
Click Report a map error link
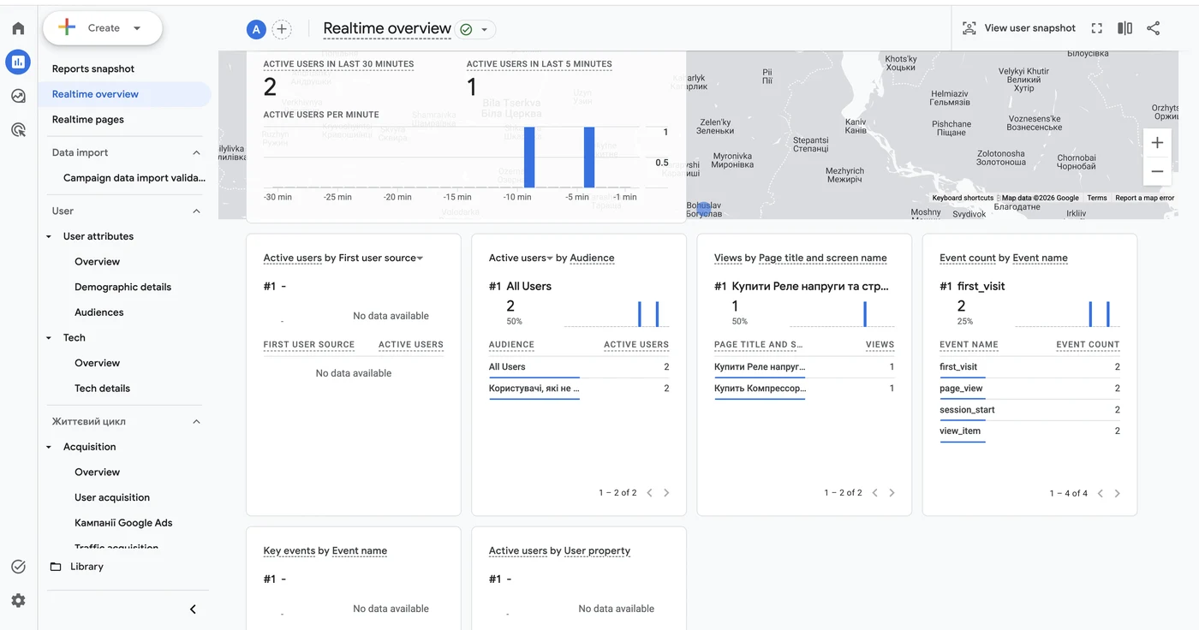click(1144, 198)
